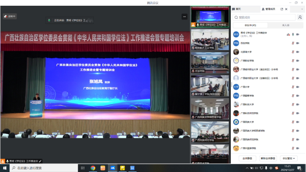Click the 录制中 cloud recording indicator
Screen dimensions: 306x172
tap(10, 16)
